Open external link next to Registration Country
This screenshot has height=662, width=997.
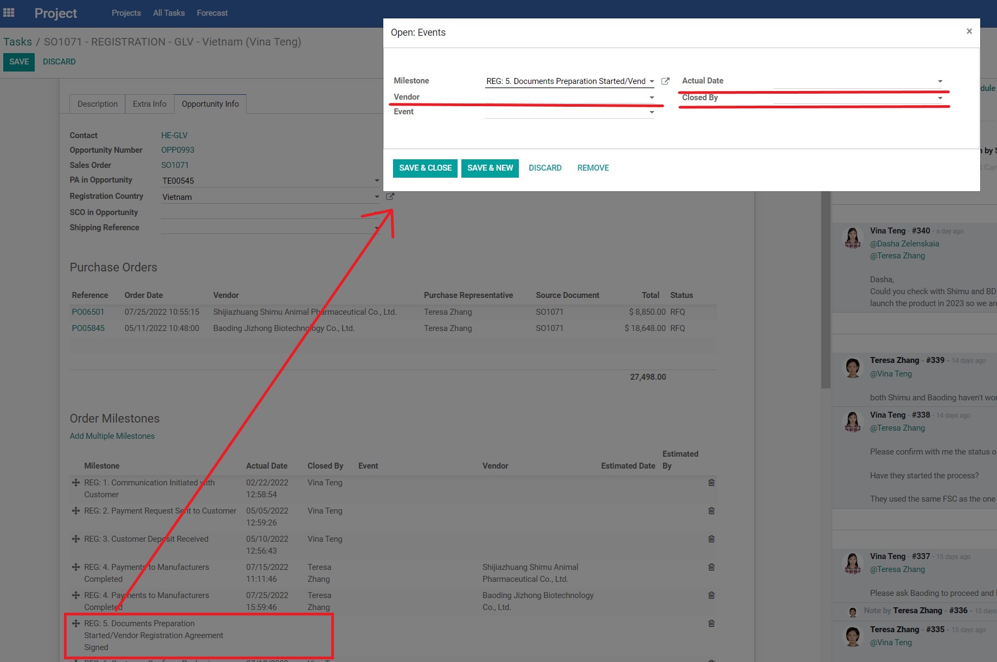click(x=390, y=197)
